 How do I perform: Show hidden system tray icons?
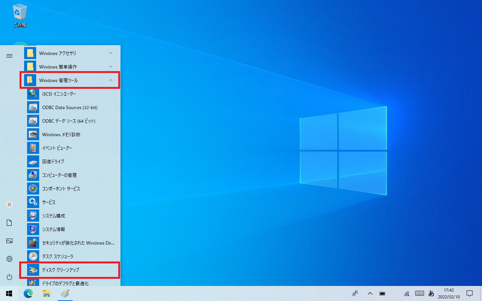pyautogui.click(x=370, y=293)
